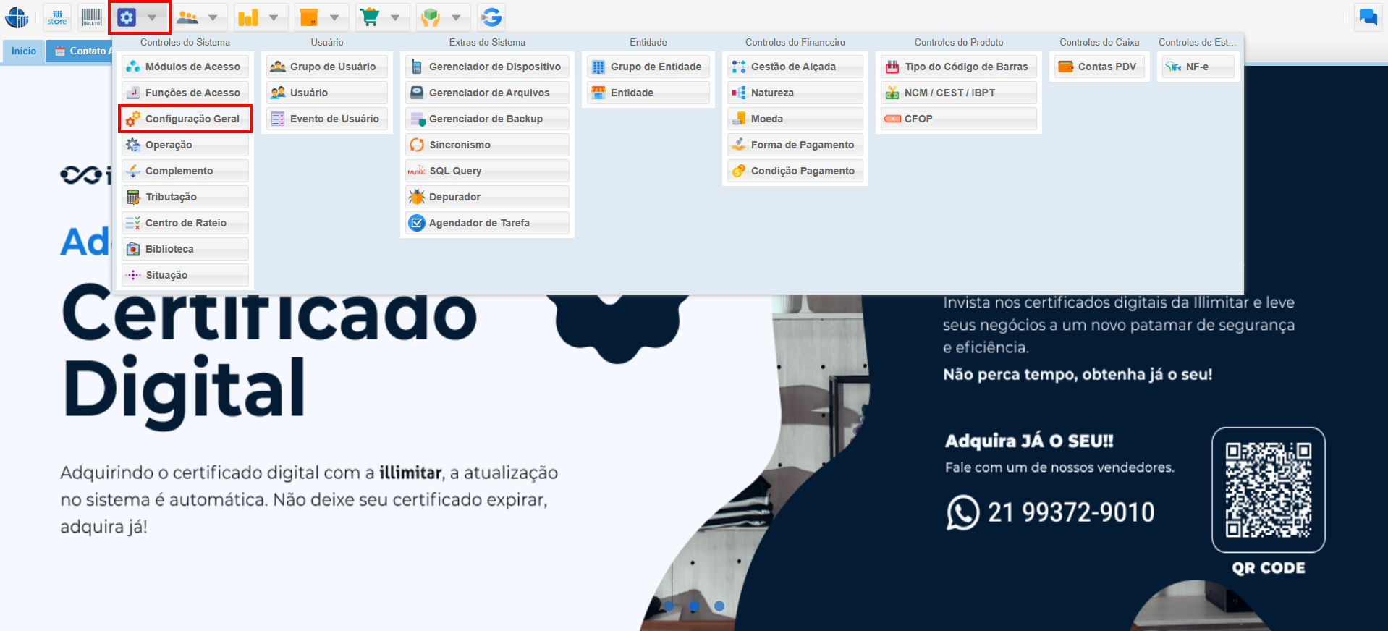Click the blue sync refresh icon

(x=491, y=17)
